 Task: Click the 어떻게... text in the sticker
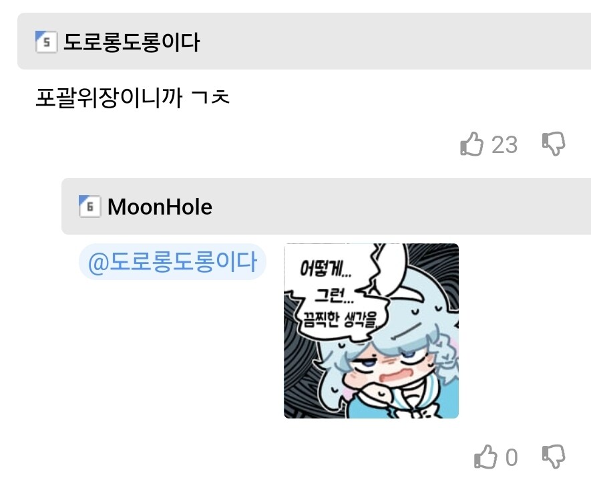(326, 269)
